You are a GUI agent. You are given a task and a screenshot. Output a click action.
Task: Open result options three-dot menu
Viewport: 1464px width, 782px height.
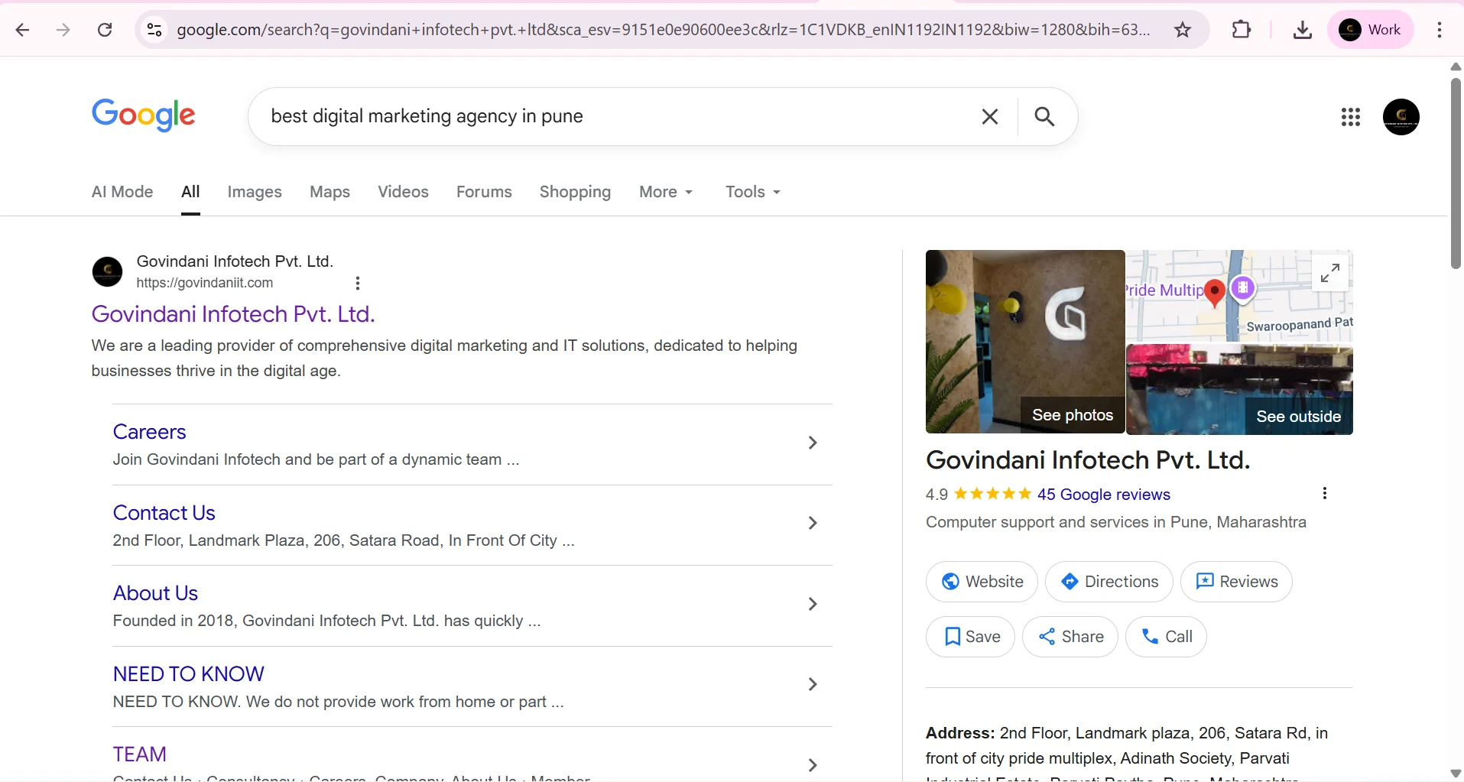pyautogui.click(x=358, y=284)
